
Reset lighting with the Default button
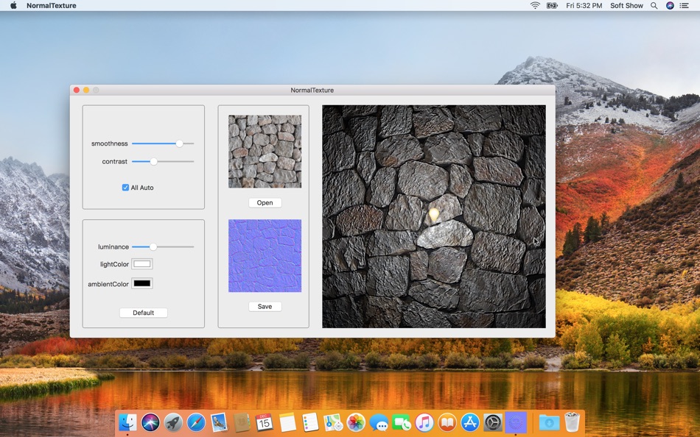point(143,313)
